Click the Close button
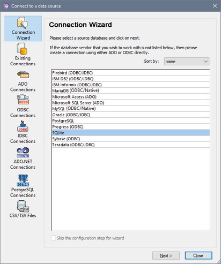The height and width of the screenshot is (264, 221). pyautogui.click(x=198, y=255)
